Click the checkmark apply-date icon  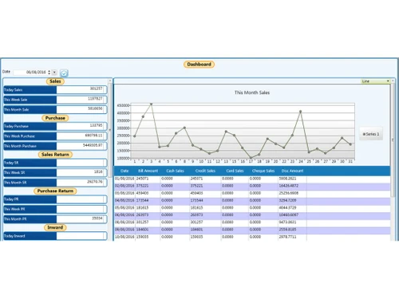[64, 73]
